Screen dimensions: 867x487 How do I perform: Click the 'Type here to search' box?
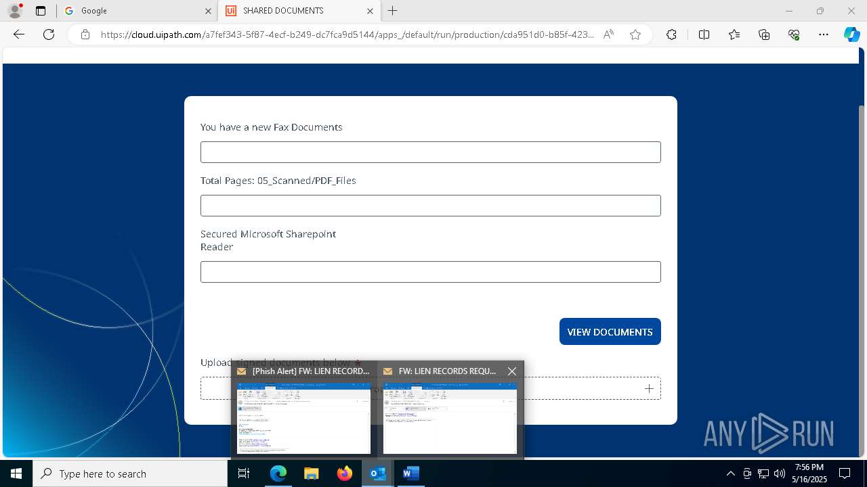pos(130,473)
